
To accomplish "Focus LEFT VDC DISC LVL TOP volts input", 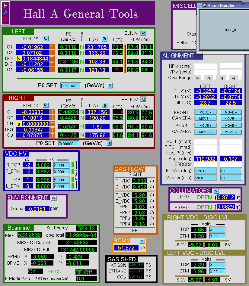I will (217, 265).
